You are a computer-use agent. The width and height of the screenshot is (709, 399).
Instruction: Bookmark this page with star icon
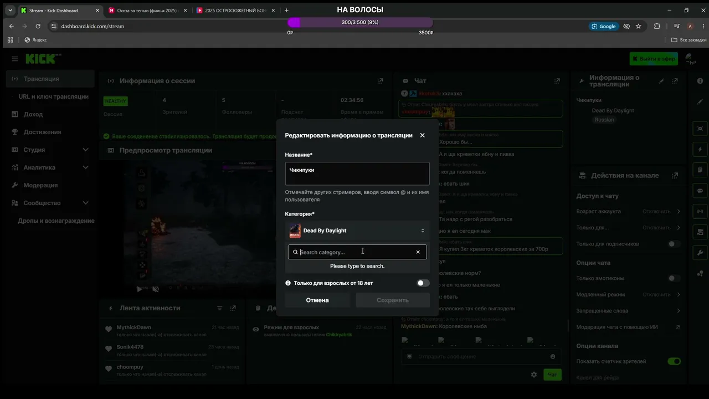(x=638, y=26)
